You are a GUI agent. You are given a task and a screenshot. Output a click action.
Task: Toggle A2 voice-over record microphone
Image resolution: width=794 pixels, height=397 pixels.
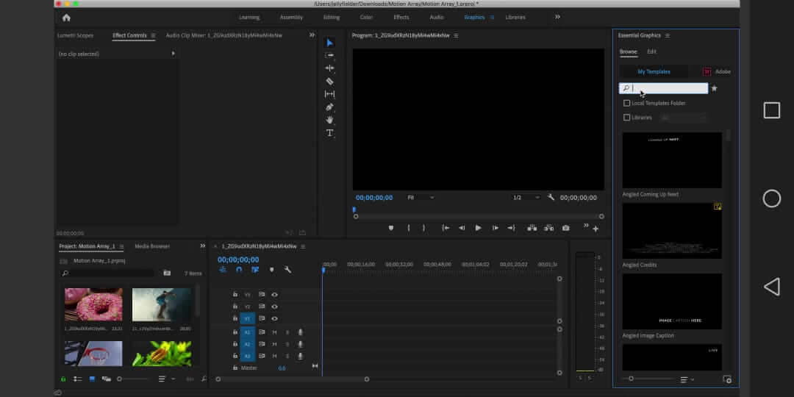point(300,344)
